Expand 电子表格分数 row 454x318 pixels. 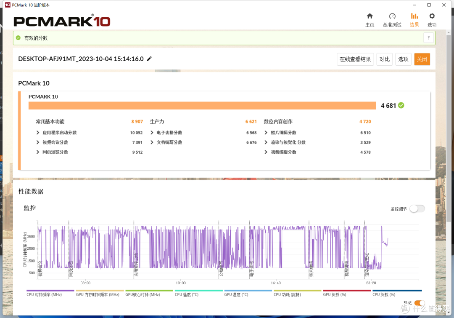(x=152, y=133)
